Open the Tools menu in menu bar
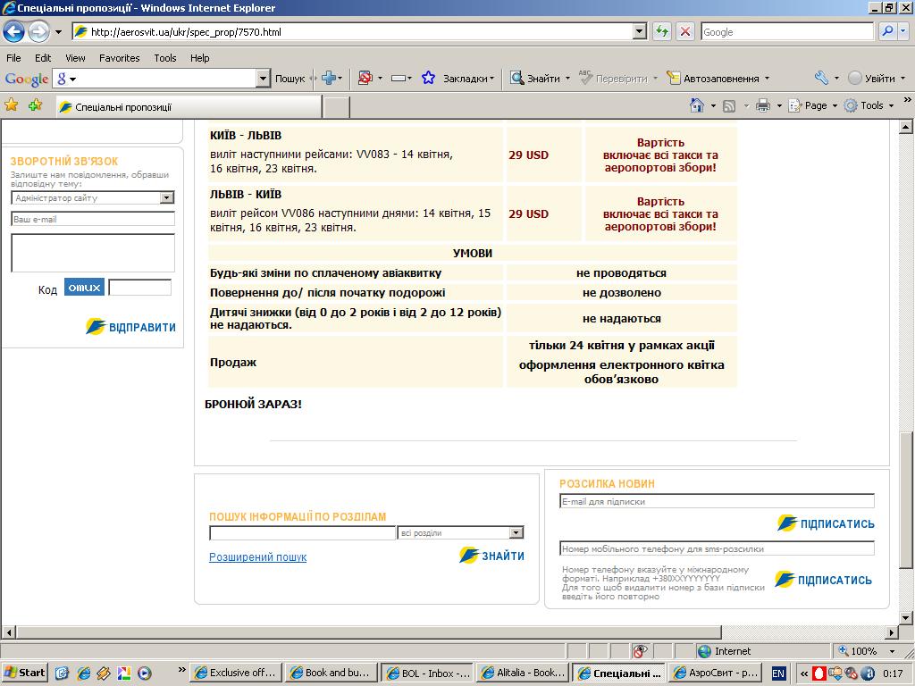 164,58
